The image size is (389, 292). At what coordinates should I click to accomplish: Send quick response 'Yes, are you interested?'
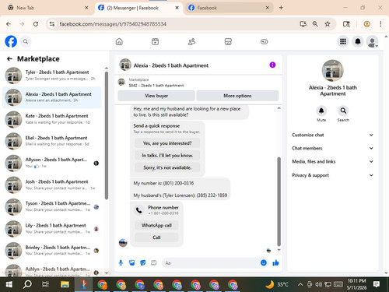pyautogui.click(x=167, y=143)
